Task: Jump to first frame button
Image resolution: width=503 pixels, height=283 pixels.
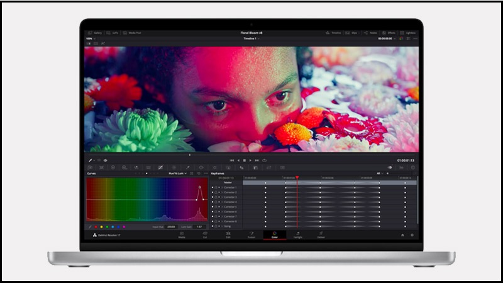Action: pos(231,160)
